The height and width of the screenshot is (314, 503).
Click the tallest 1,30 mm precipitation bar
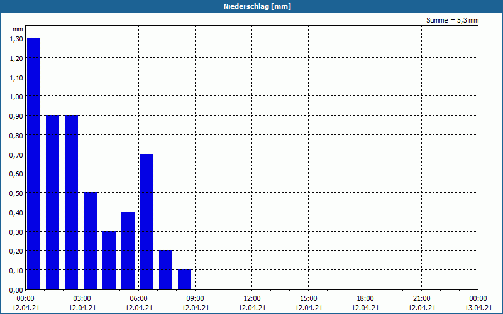[x=34, y=163]
